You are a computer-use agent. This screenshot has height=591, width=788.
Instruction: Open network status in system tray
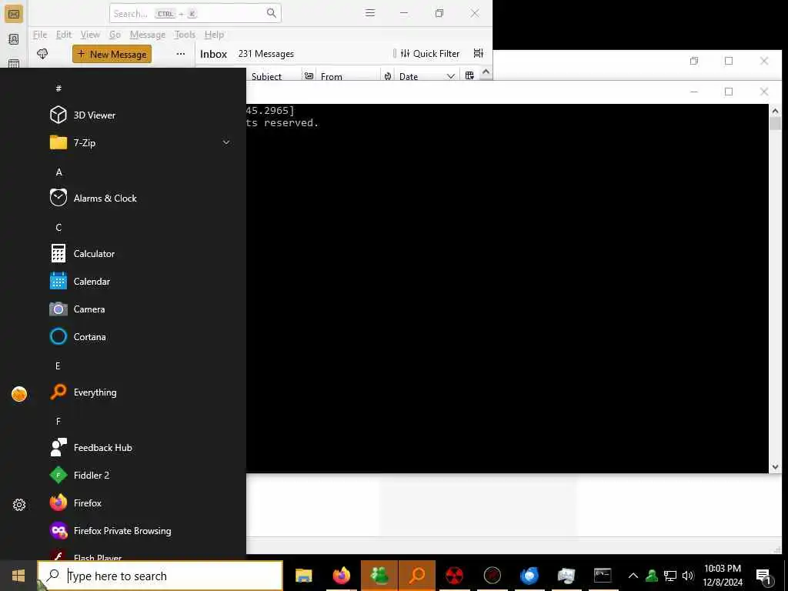pyautogui.click(x=670, y=576)
